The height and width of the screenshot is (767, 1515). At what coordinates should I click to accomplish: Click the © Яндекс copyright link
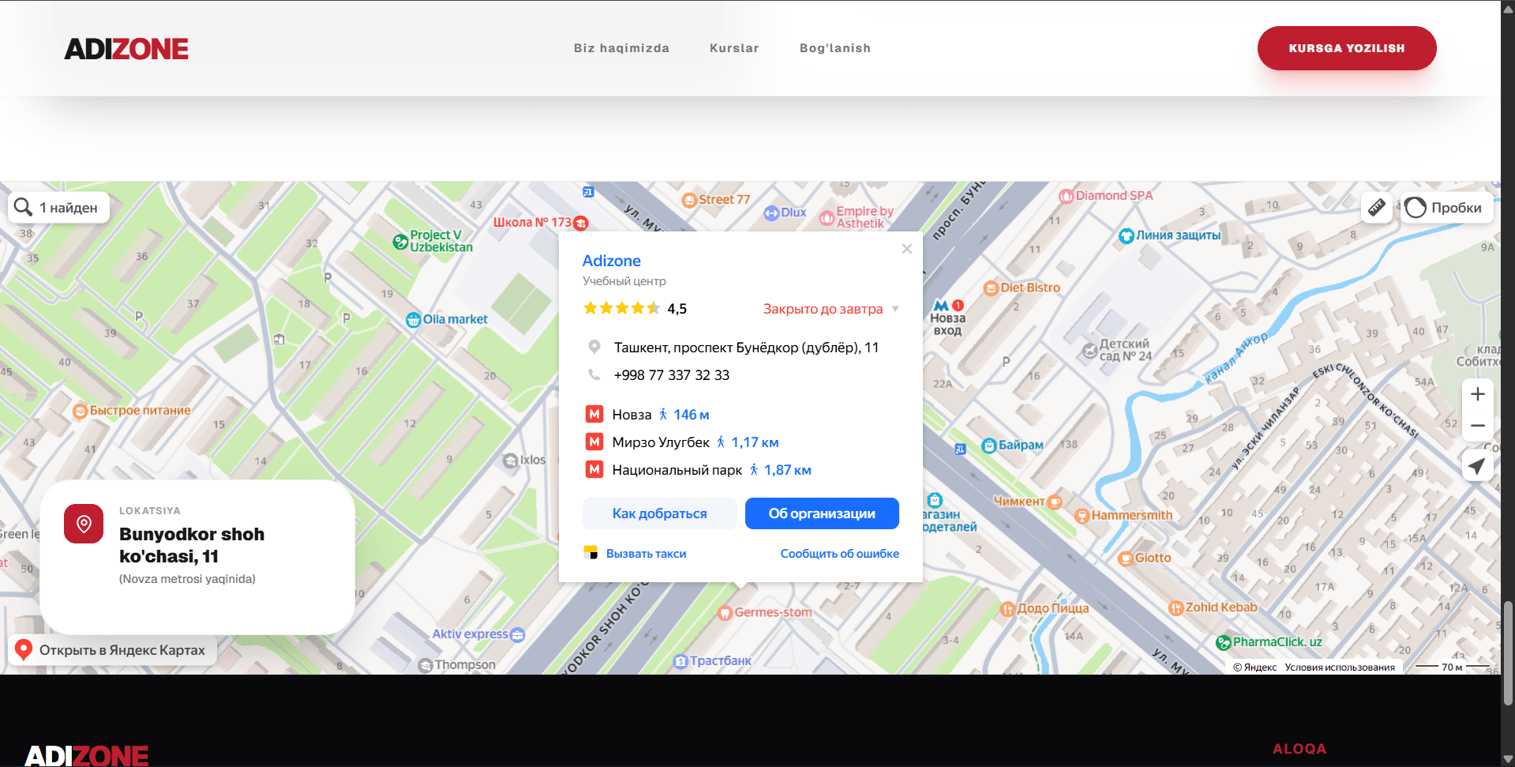(1254, 667)
